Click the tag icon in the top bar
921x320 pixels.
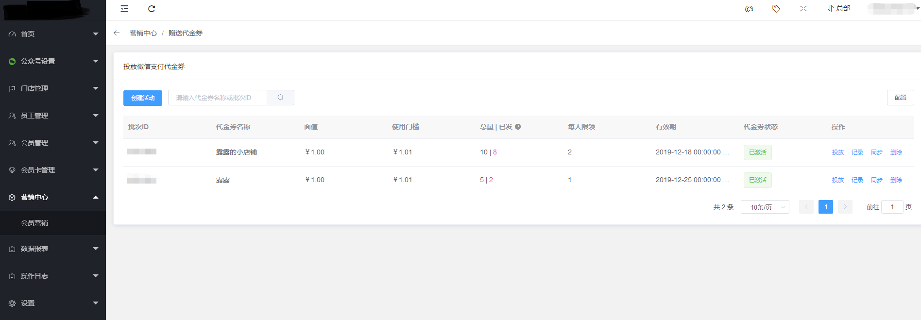pos(776,9)
